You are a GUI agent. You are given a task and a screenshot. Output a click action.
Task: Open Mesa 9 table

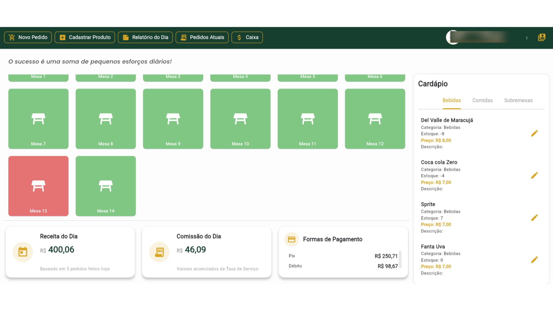pyautogui.click(x=173, y=119)
